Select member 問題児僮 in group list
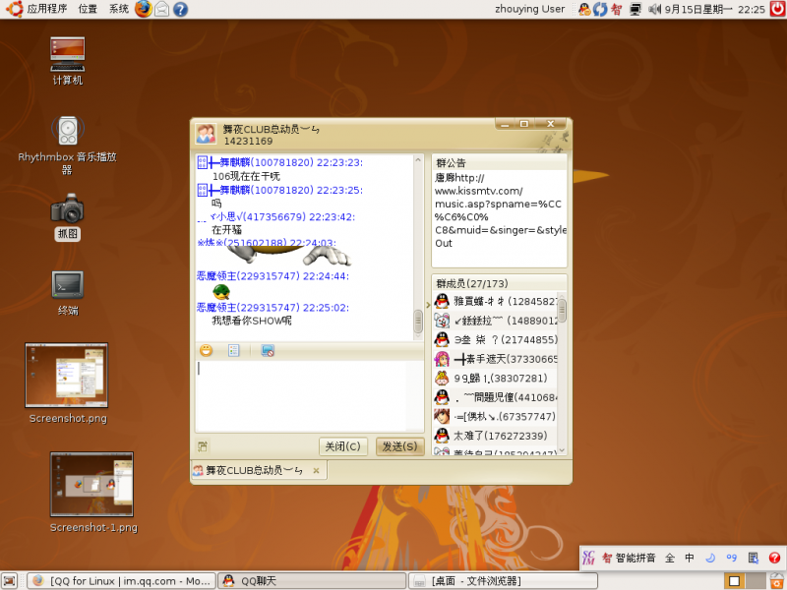 pos(495,397)
